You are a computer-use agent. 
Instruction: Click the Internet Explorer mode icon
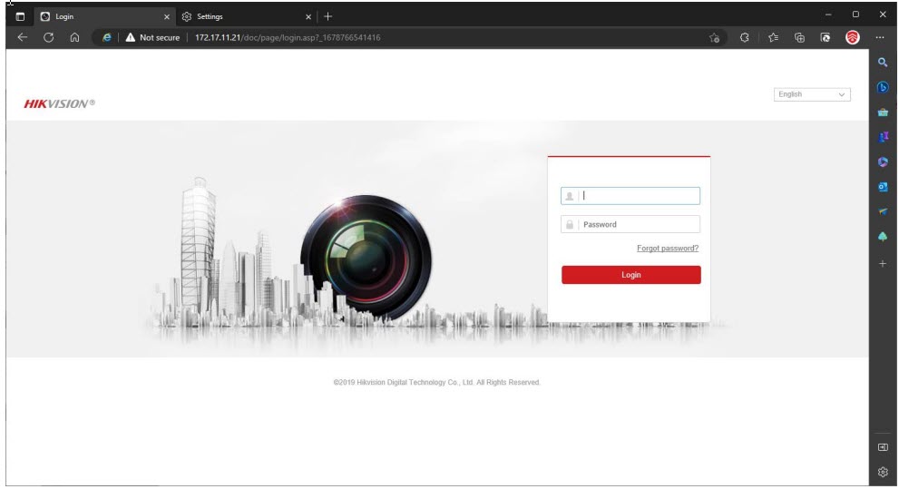click(106, 38)
